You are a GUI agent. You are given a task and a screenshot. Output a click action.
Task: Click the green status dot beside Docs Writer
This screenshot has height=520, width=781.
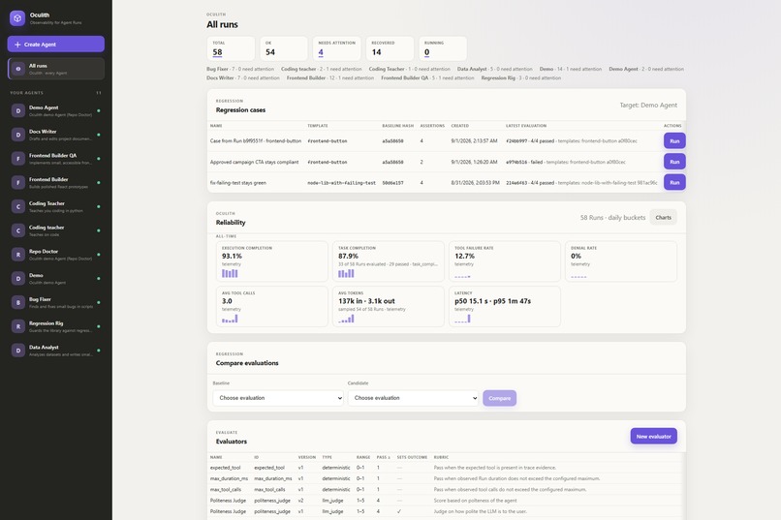coord(99,135)
